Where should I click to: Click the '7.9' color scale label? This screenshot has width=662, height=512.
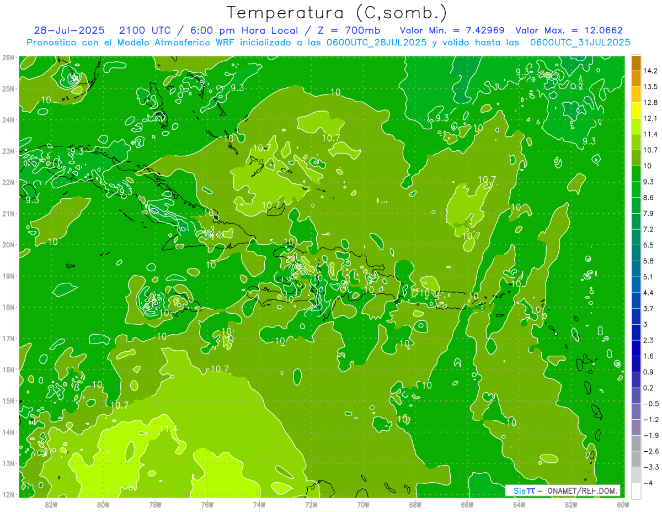tap(649, 213)
